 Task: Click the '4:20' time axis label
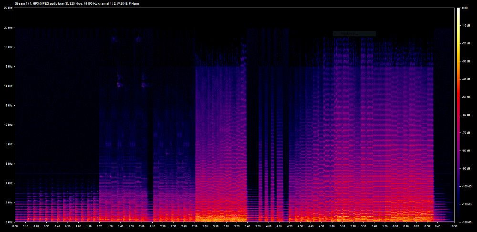(290, 226)
